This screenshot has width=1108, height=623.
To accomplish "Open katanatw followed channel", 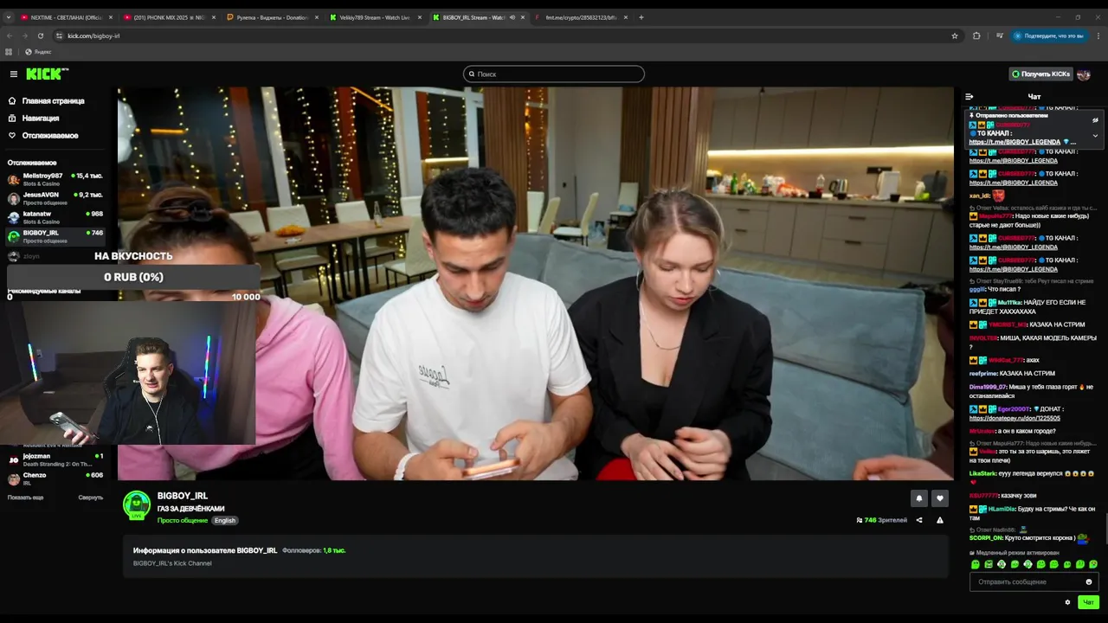I will point(55,217).
